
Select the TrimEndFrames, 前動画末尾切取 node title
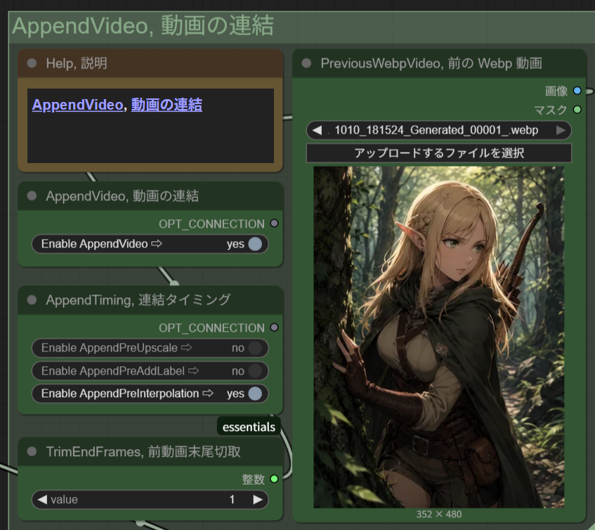coord(143,451)
